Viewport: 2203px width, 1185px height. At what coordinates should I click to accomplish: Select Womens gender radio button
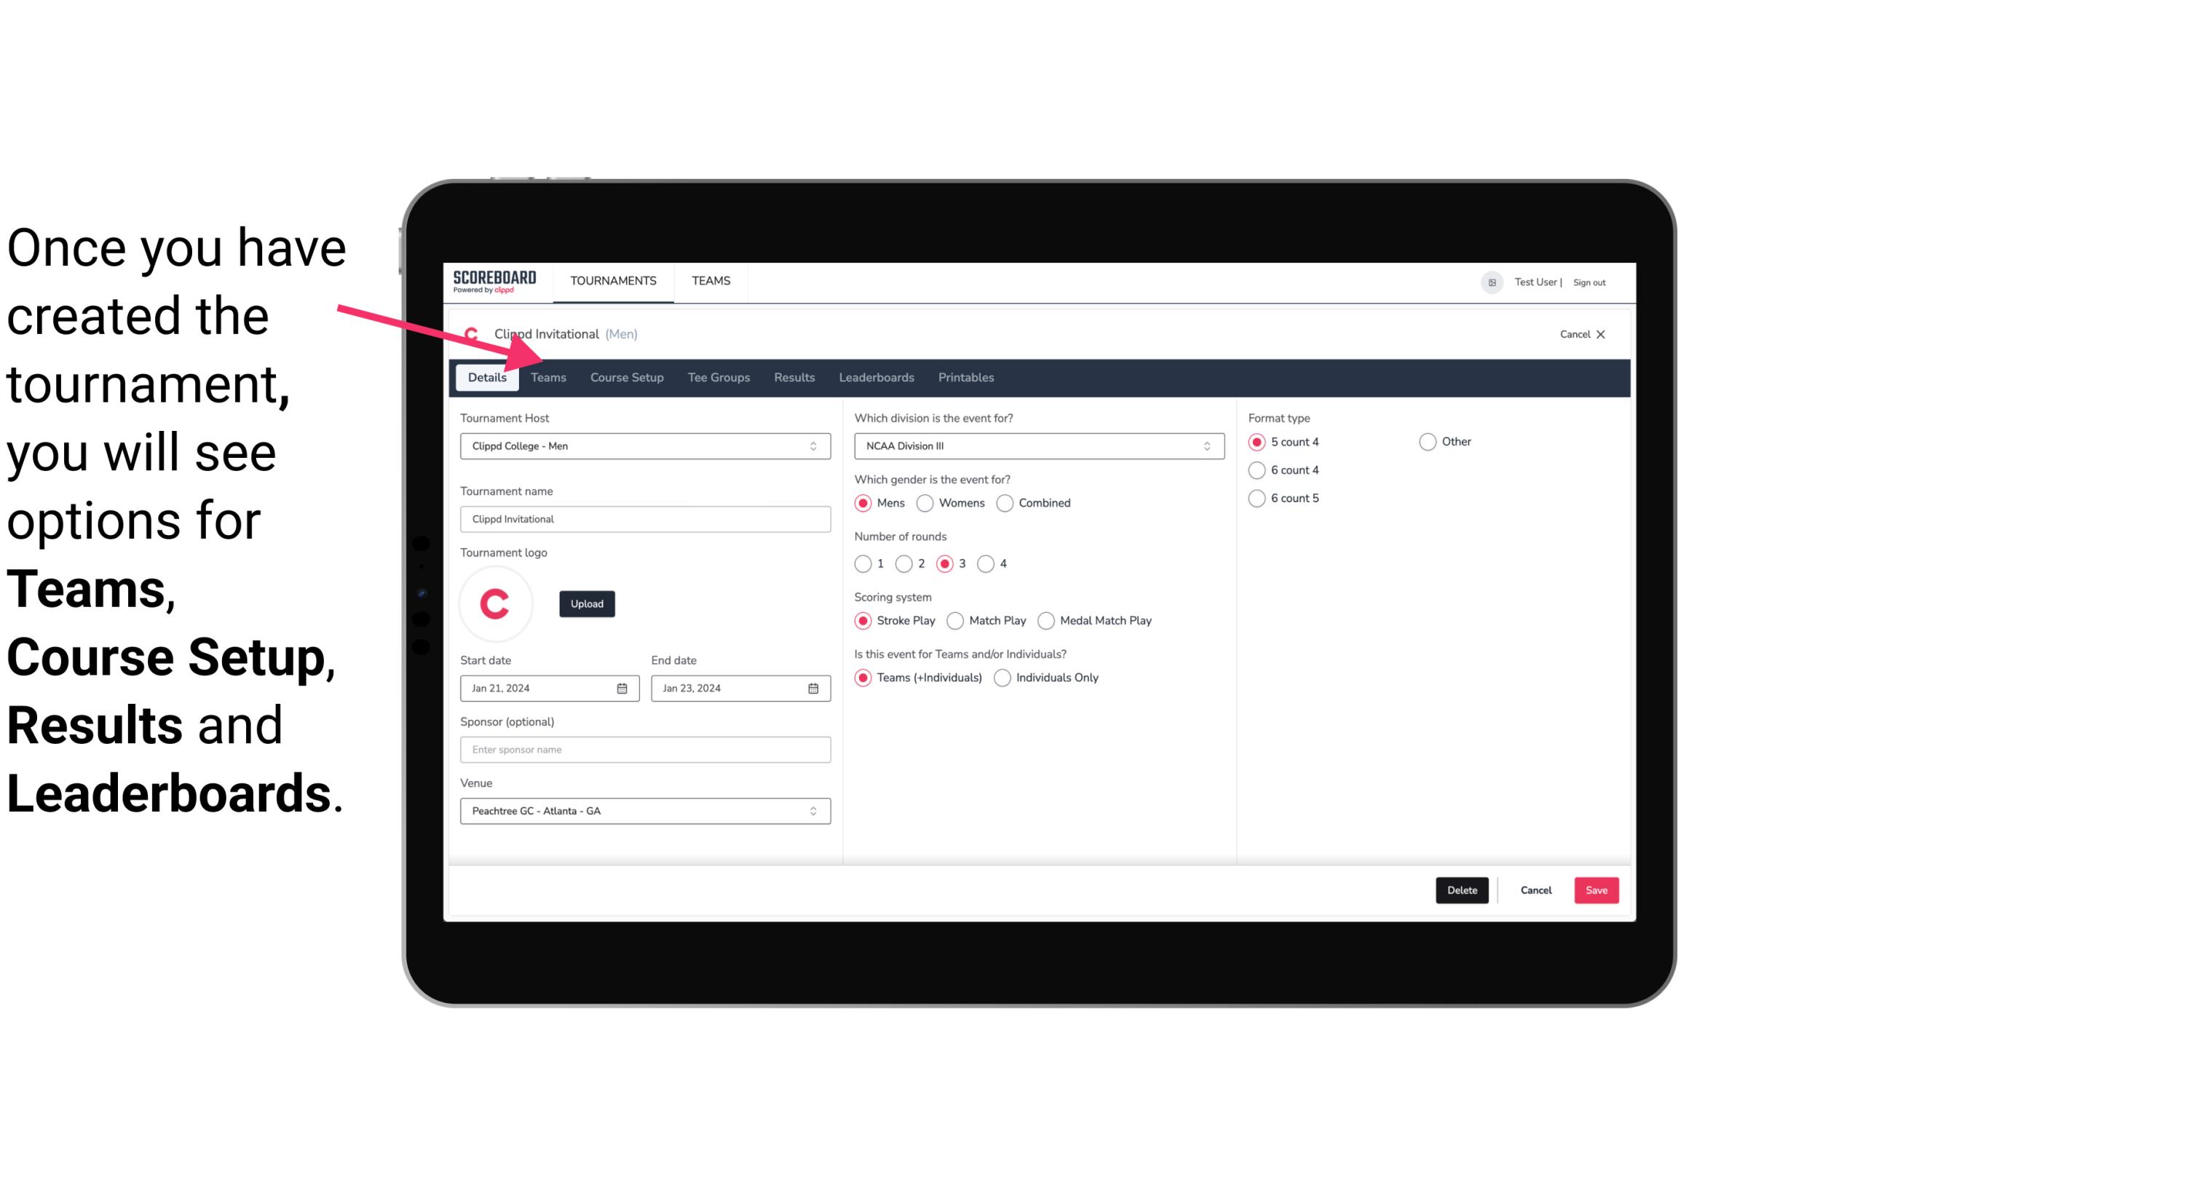click(925, 502)
